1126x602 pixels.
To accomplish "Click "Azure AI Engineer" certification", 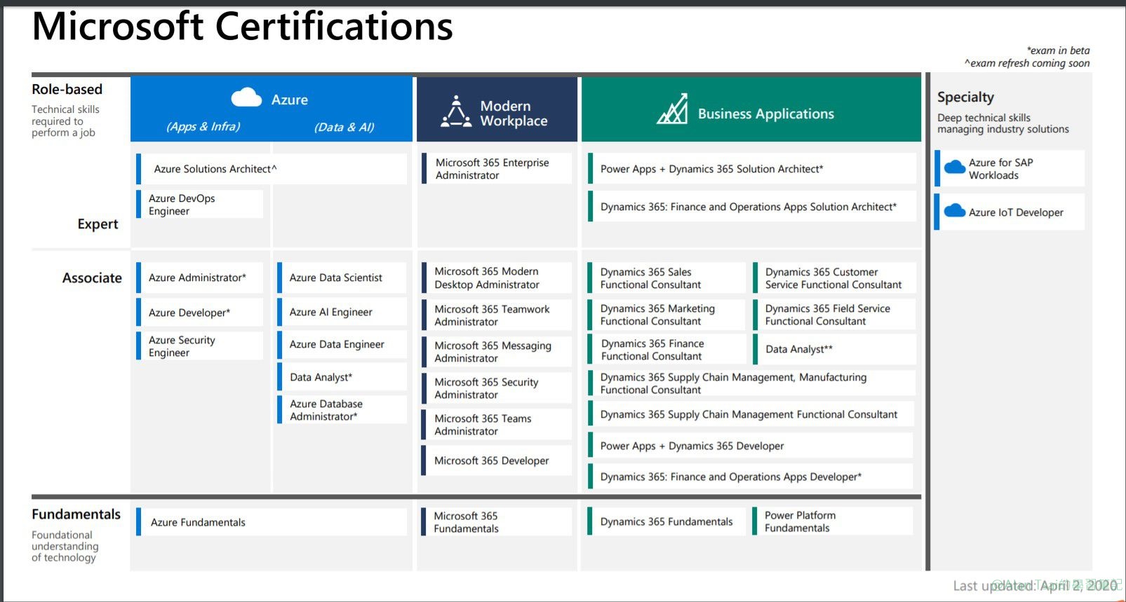I will pyautogui.click(x=342, y=312).
